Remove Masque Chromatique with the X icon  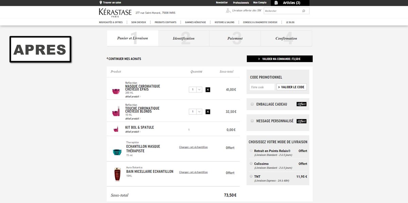[208, 90]
